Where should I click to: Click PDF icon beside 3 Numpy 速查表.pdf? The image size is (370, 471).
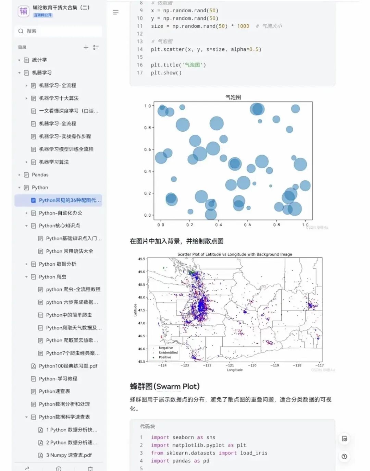pyautogui.click(x=40, y=455)
